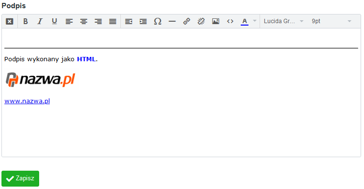
Task: Justify the signature text
Action: tap(113, 21)
